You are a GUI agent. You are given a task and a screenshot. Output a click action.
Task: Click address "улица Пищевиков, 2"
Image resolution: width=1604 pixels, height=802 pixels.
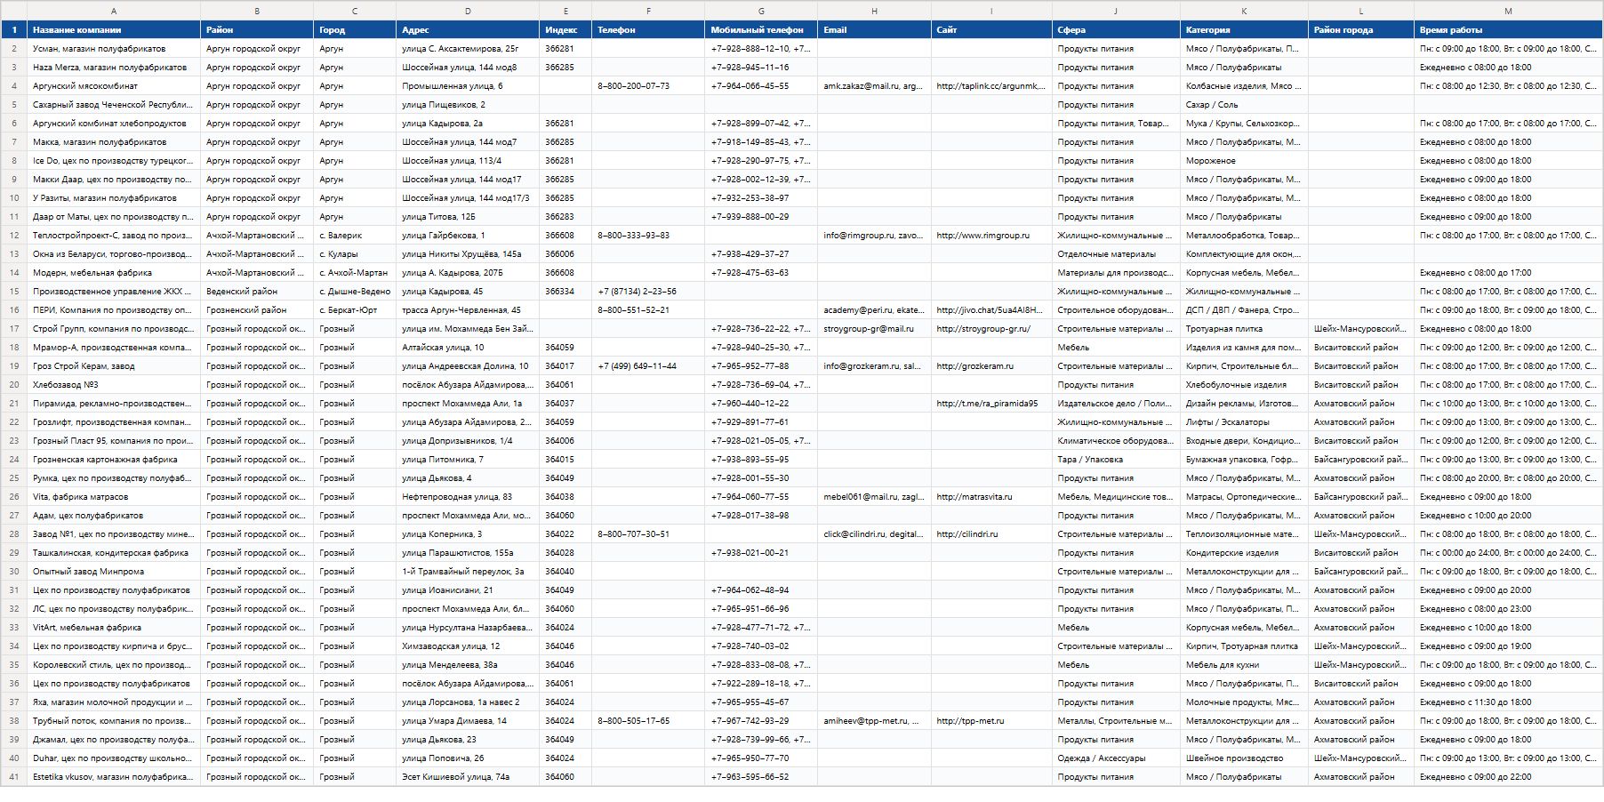point(468,105)
